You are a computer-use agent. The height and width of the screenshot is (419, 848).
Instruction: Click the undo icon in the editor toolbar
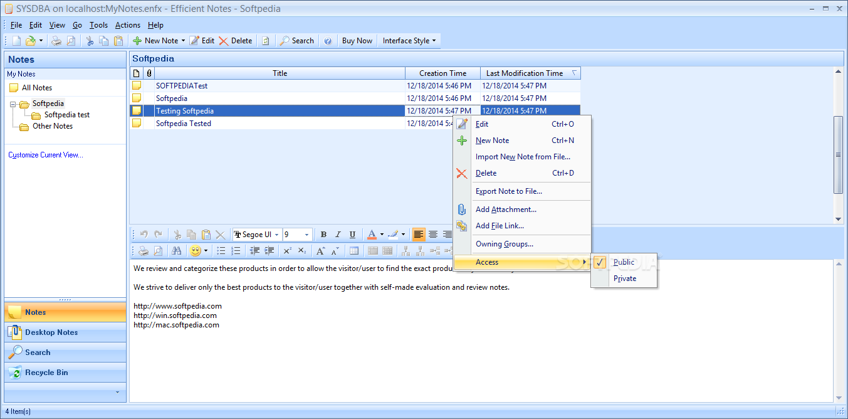[144, 235]
